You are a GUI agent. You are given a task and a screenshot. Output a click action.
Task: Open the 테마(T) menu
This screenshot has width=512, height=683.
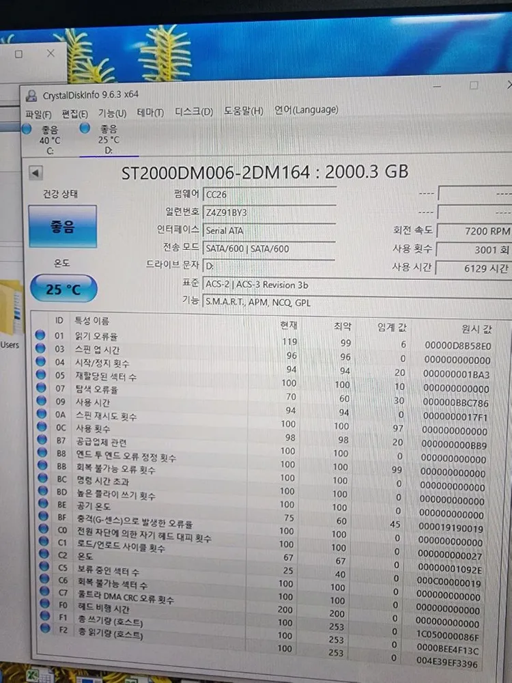(x=150, y=113)
